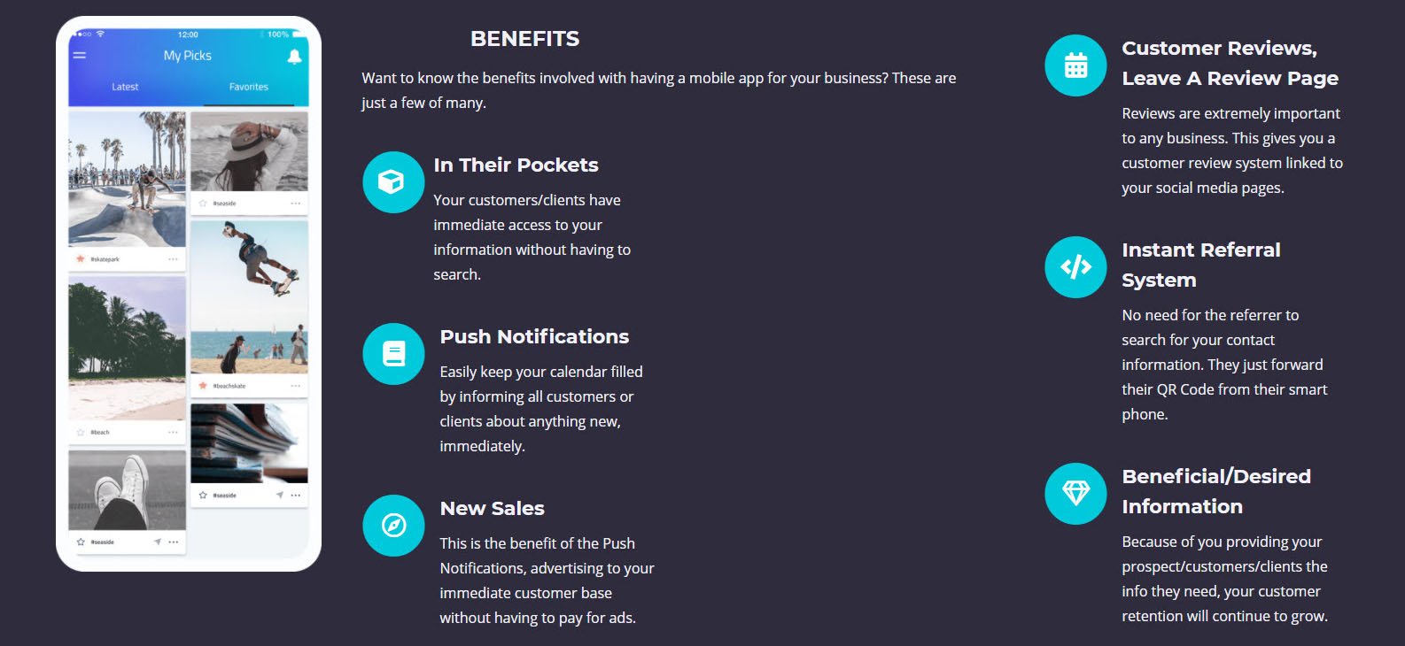Image resolution: width=1405 pixels, height=646 pixels.
Task: Open three-dot menu on #skatepark card
Action: (173, 259)
